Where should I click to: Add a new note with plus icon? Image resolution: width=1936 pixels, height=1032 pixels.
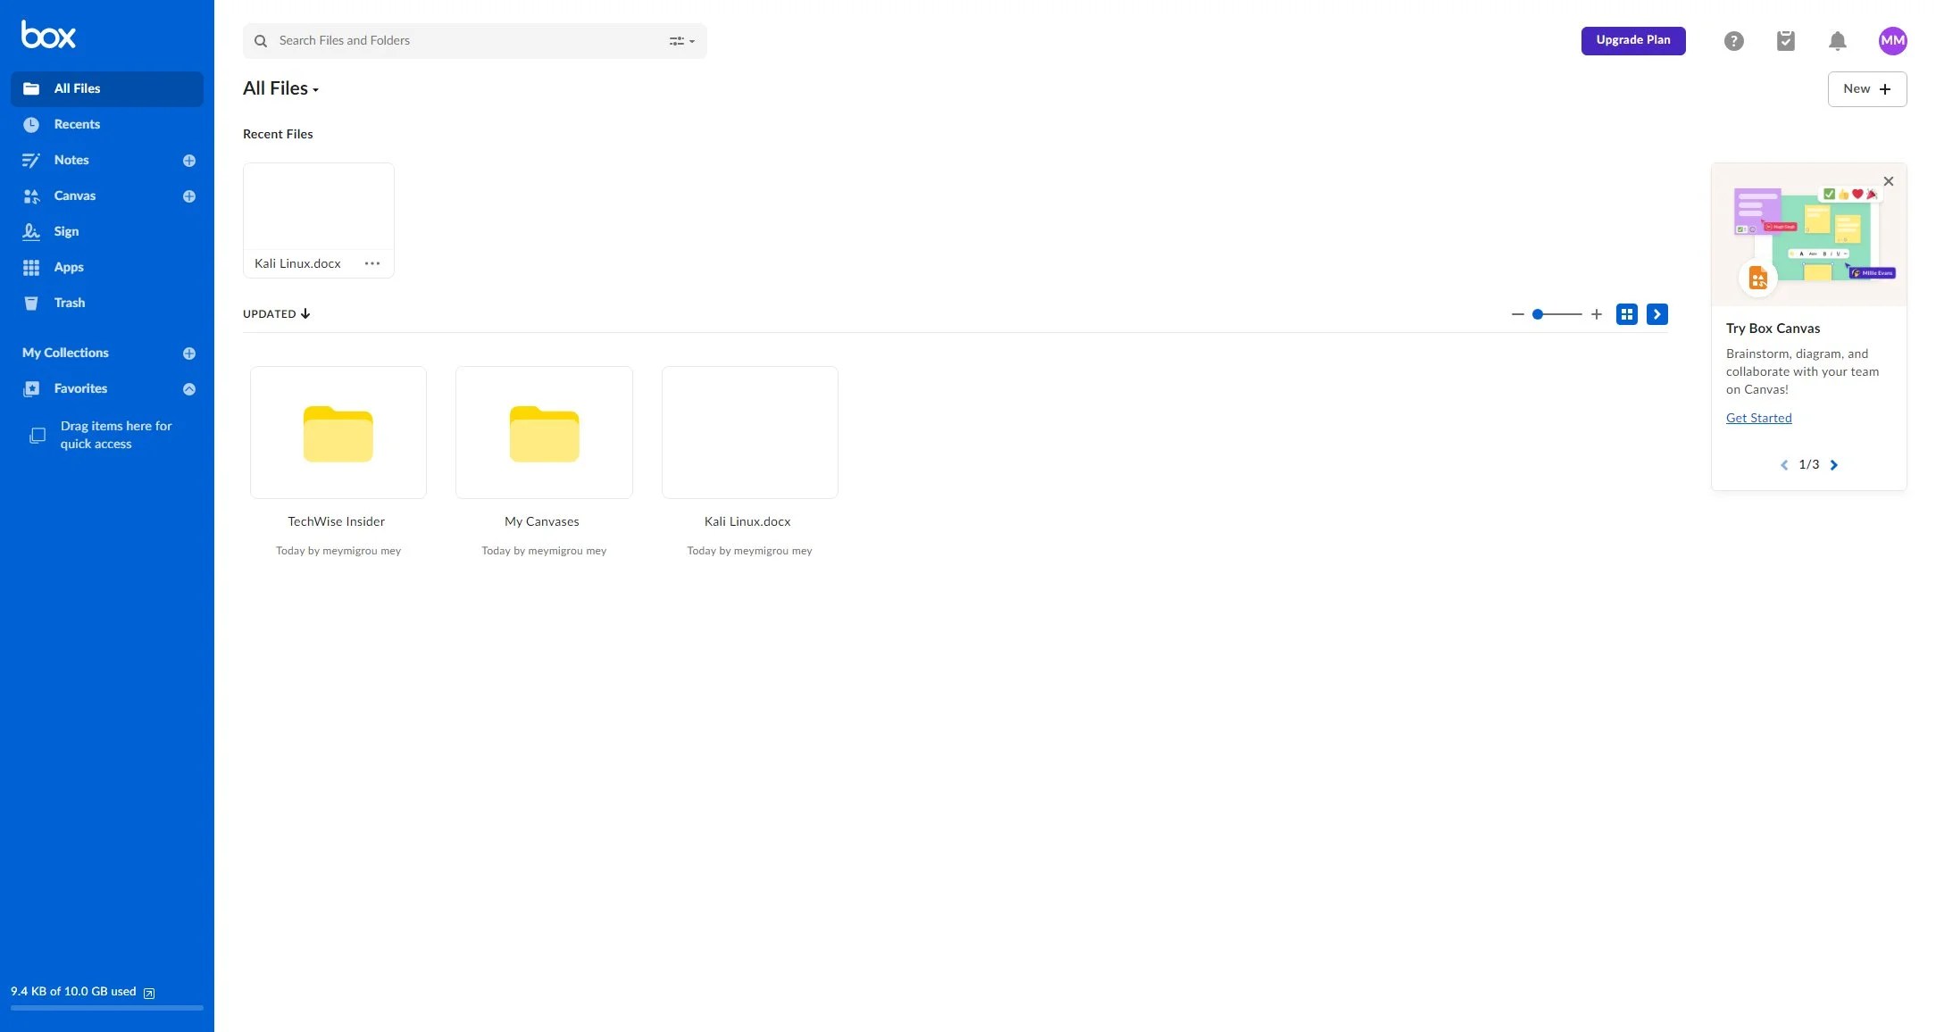[189, 161]
